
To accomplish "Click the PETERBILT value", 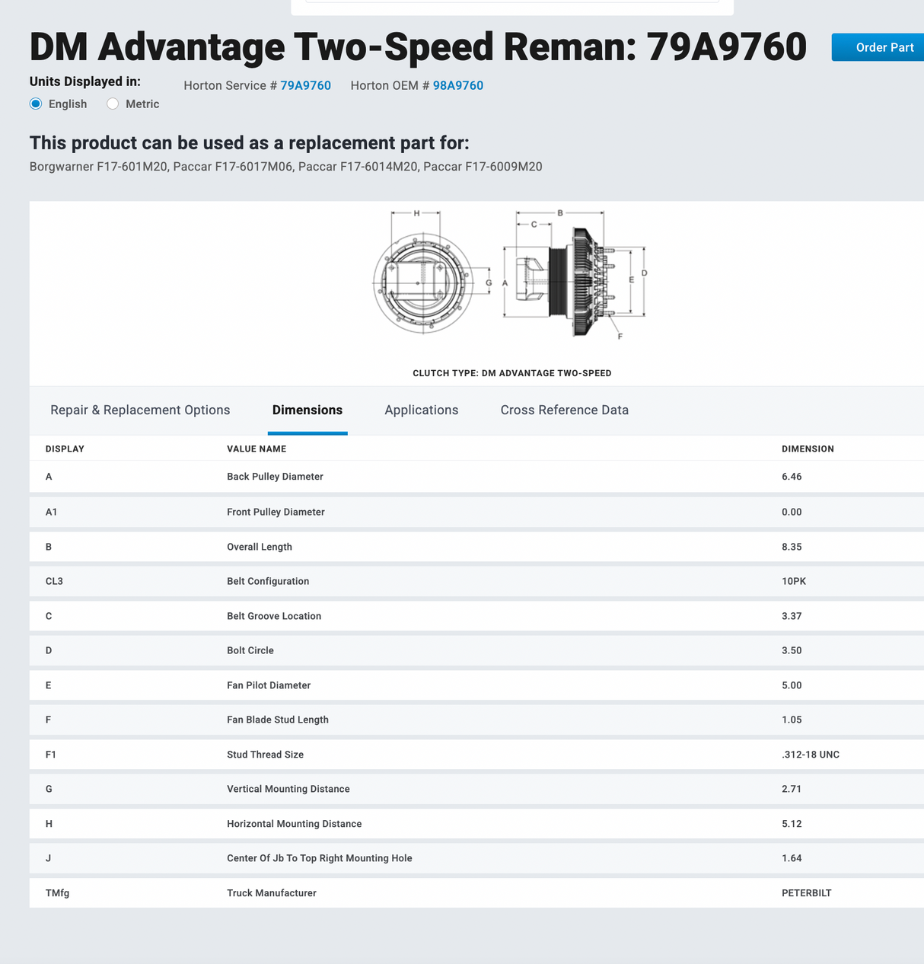I will click(x=807, y=893).
